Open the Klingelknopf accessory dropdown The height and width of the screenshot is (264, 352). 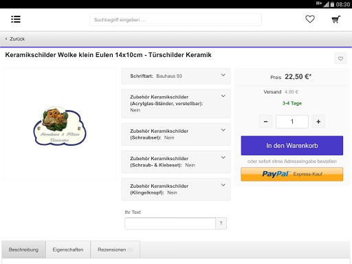pos(176,189)
